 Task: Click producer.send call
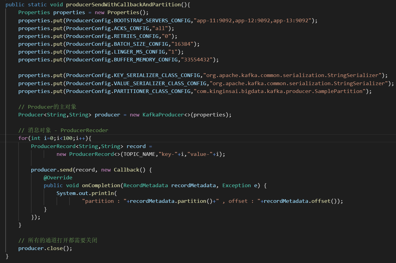[51, 170]
